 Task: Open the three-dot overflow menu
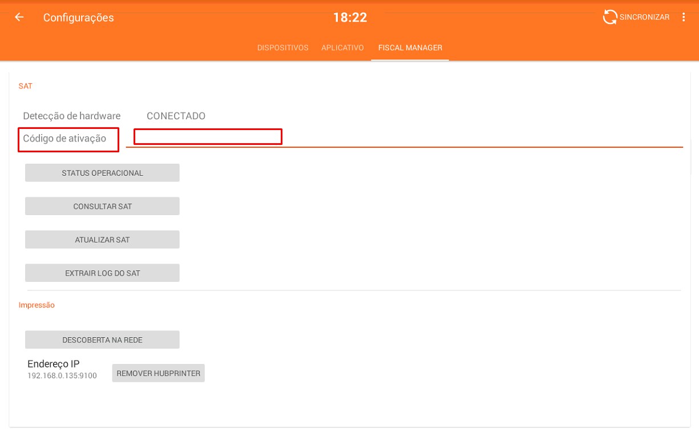684,17
